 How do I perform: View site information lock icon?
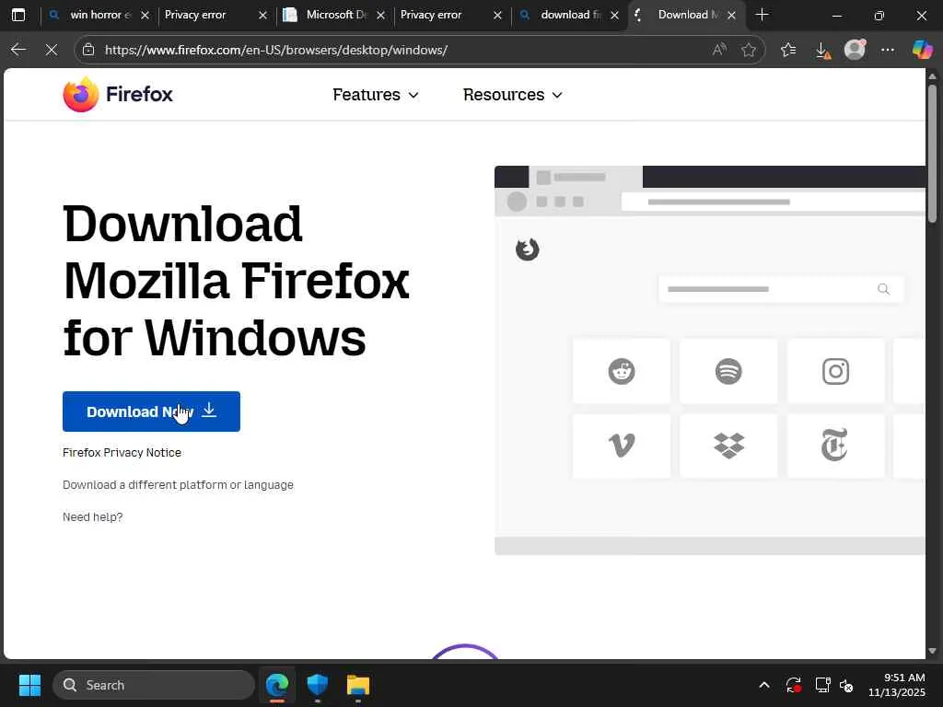pyautogui.click(x=88, y=50)
